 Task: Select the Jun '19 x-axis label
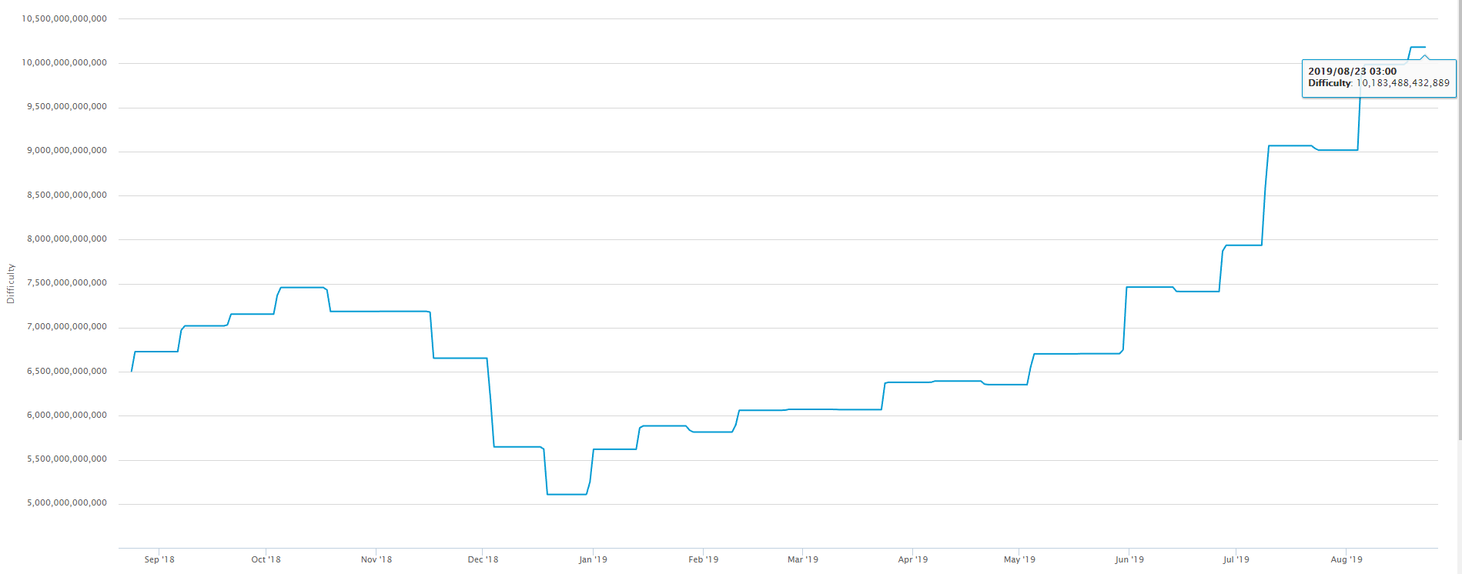click(x=1129, y=559)
